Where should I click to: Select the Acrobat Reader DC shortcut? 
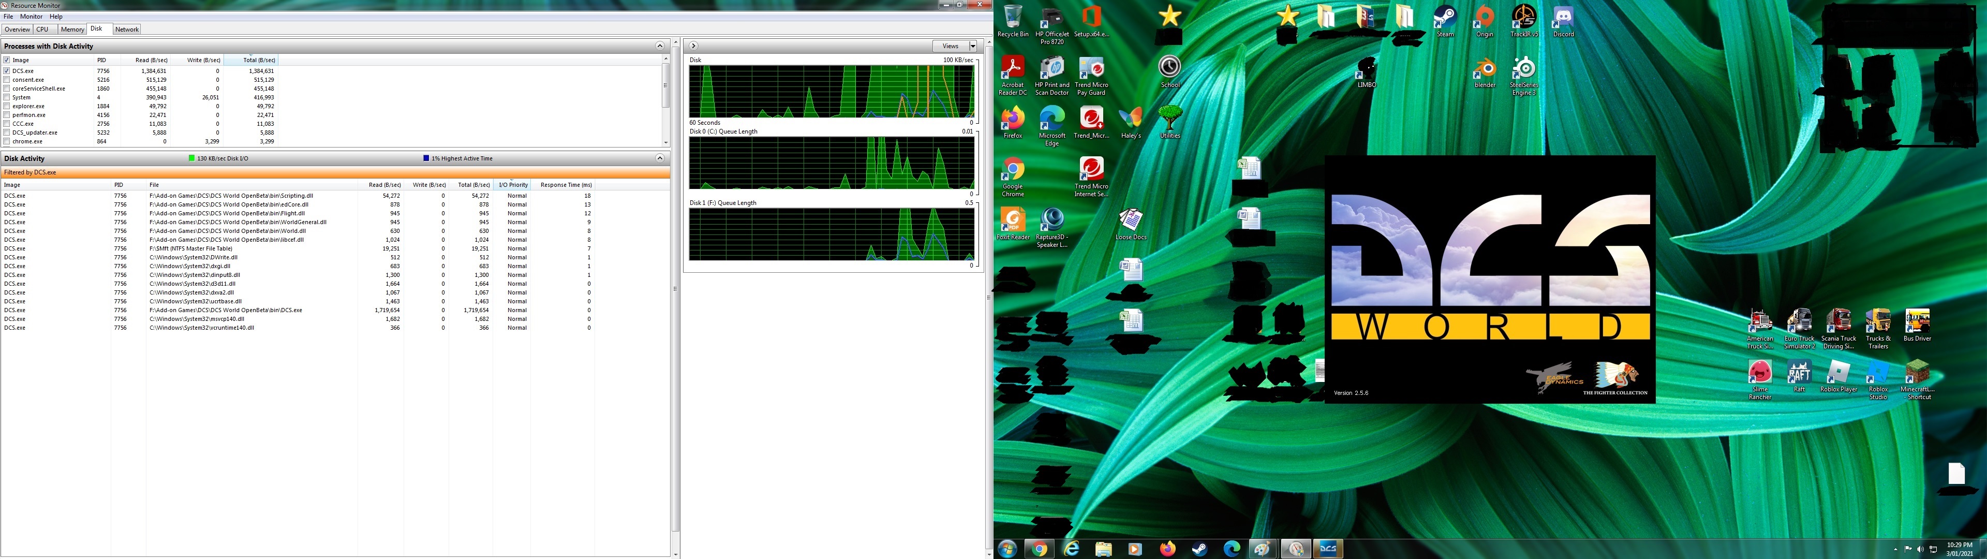1013,77
